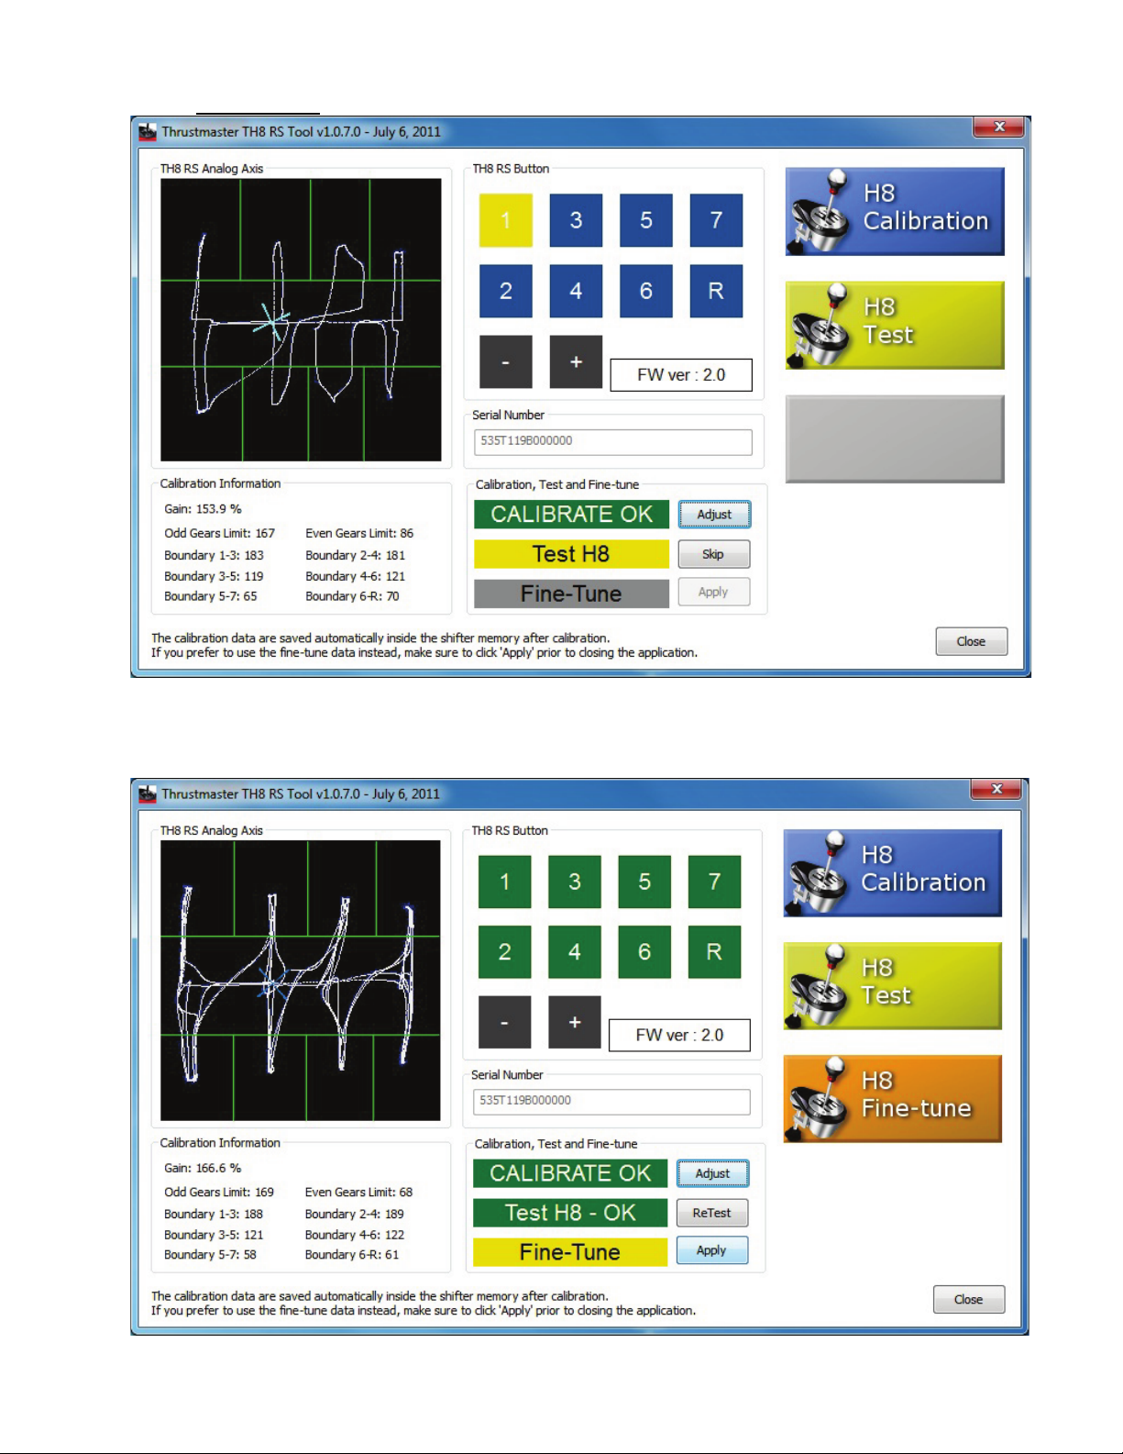Image resolution: width=1123 pixels, height=1454 pixels.
Task: Click CALIBRATE OK status in bottom window
Action: click(570, 1173)
